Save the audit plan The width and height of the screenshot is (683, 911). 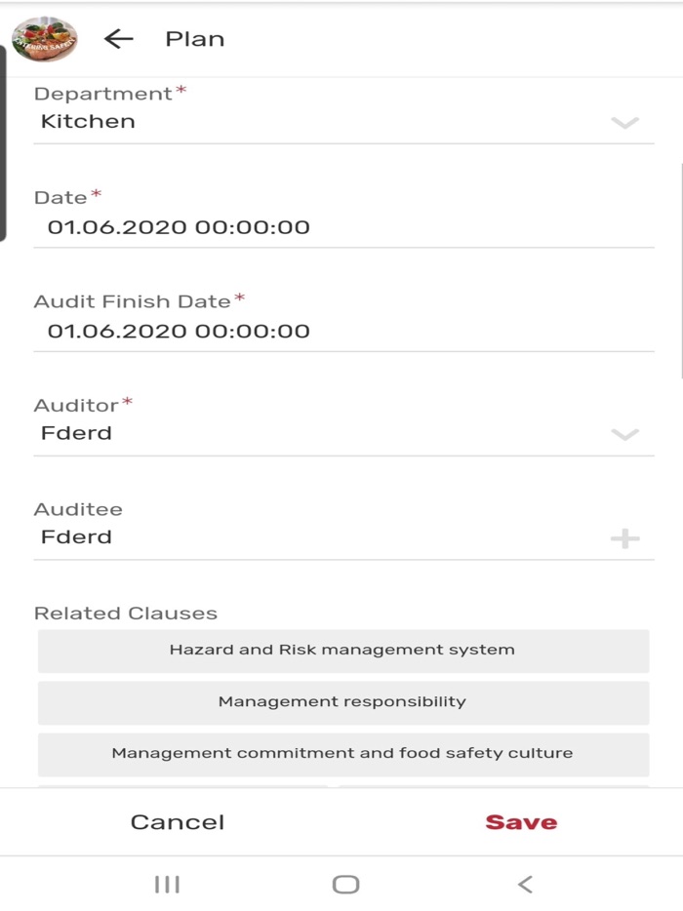coord(519,821)
